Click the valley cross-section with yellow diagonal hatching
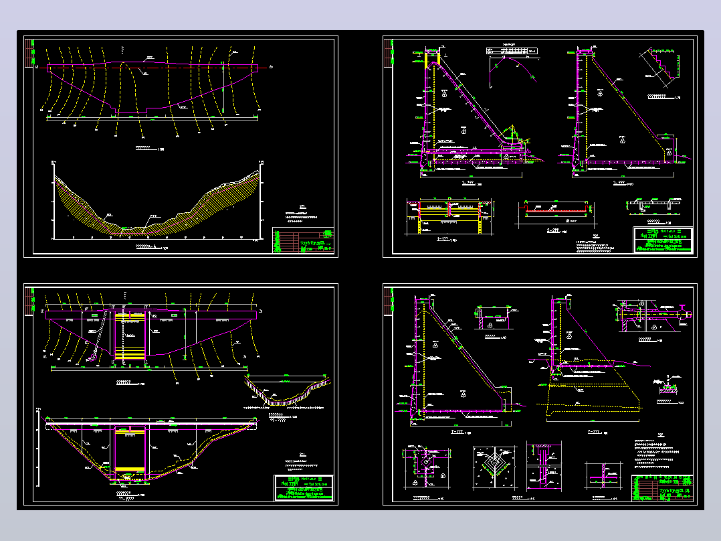The width and height of the screenshot is (721, 541). [157, 201]
